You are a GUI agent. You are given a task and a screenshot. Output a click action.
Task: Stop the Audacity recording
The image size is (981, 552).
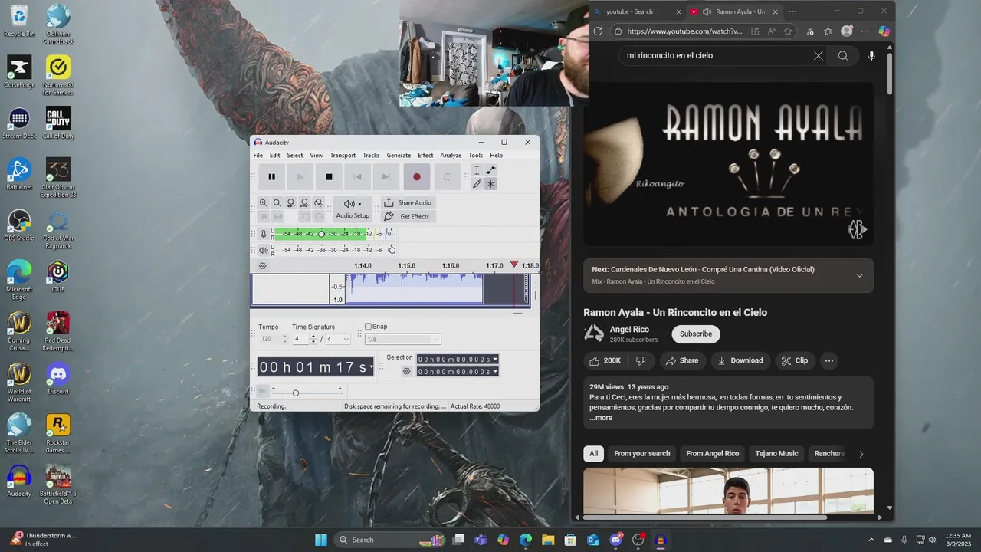329,177
